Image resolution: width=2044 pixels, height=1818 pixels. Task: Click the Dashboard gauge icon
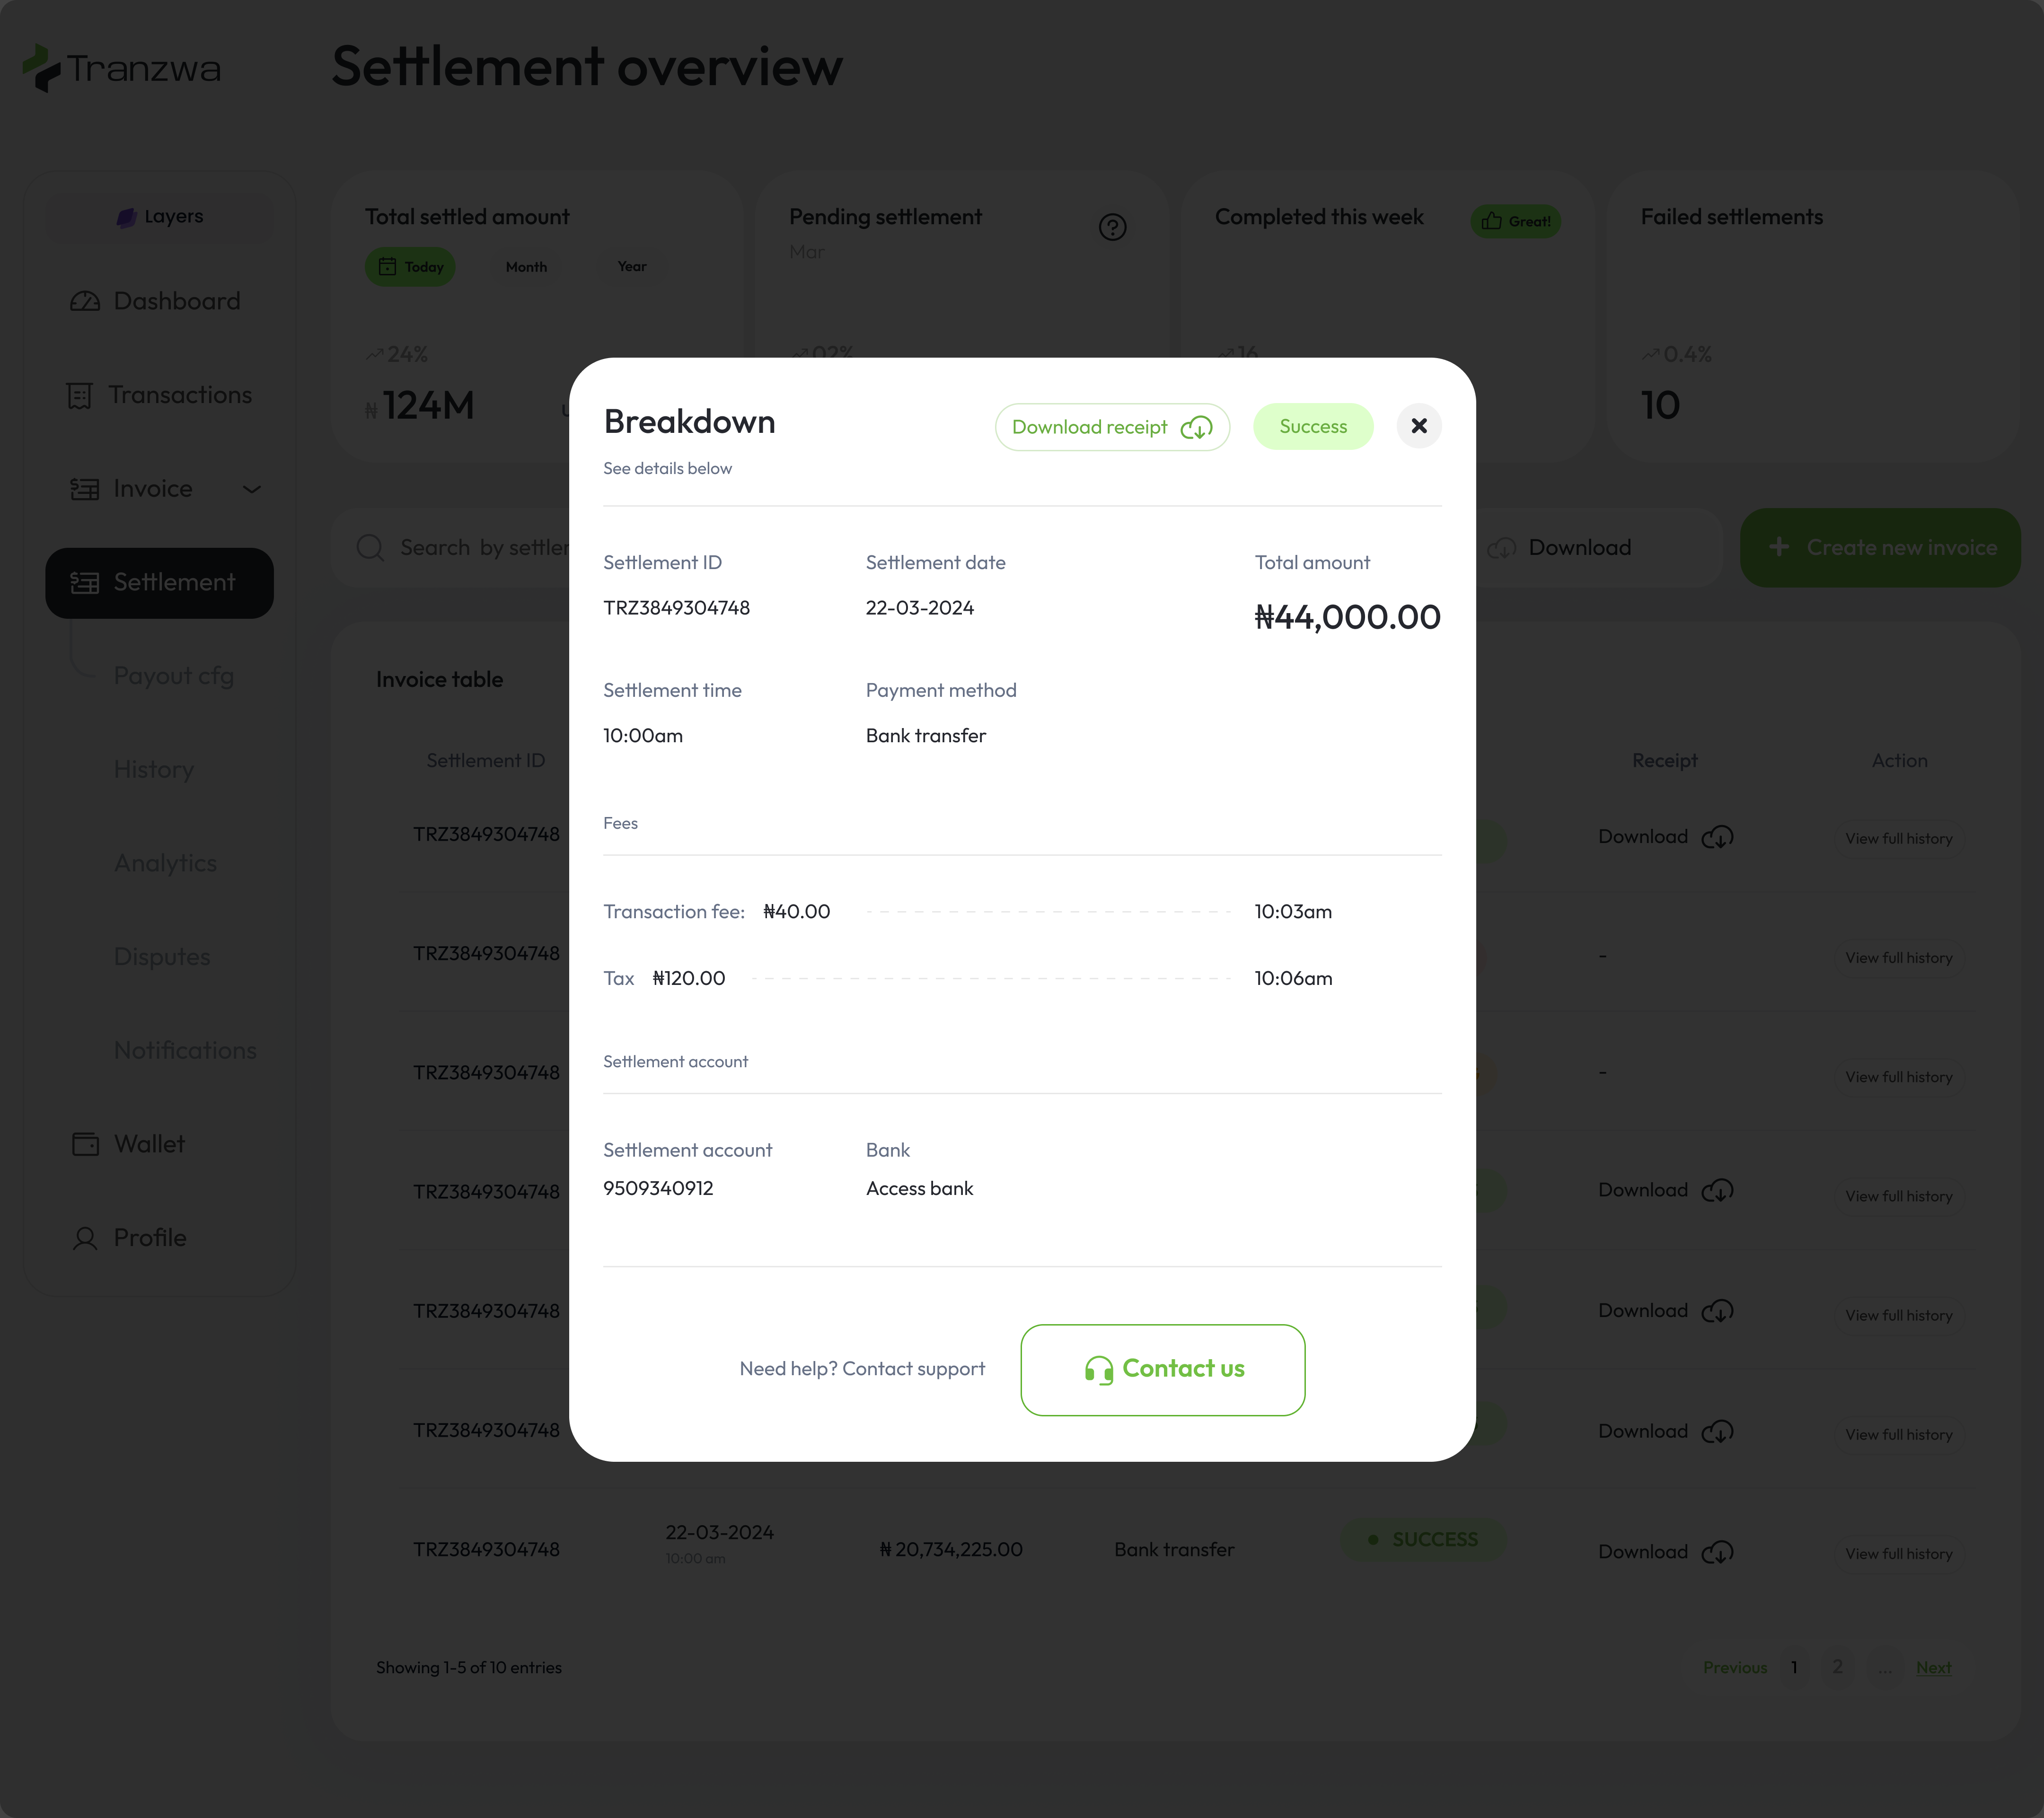pos(85,301)
